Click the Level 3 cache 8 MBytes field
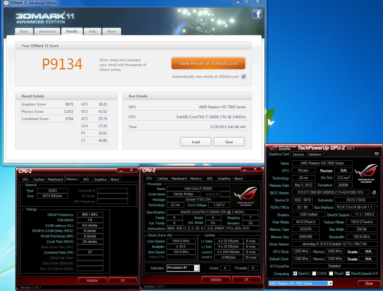 tap(228, 257)
